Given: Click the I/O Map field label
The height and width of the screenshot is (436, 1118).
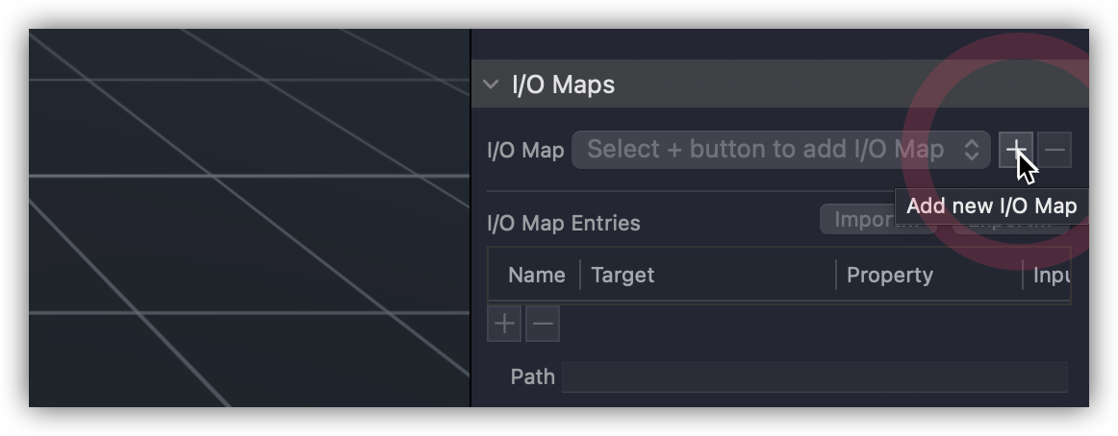Looking at the screenshot, I should tap(525, 151).
